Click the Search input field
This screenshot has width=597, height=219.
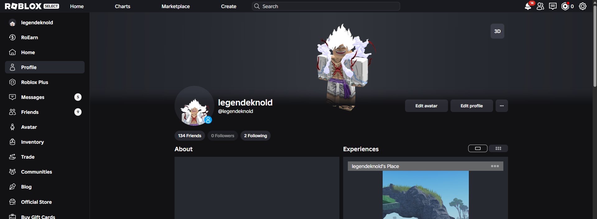coord(326,6)
